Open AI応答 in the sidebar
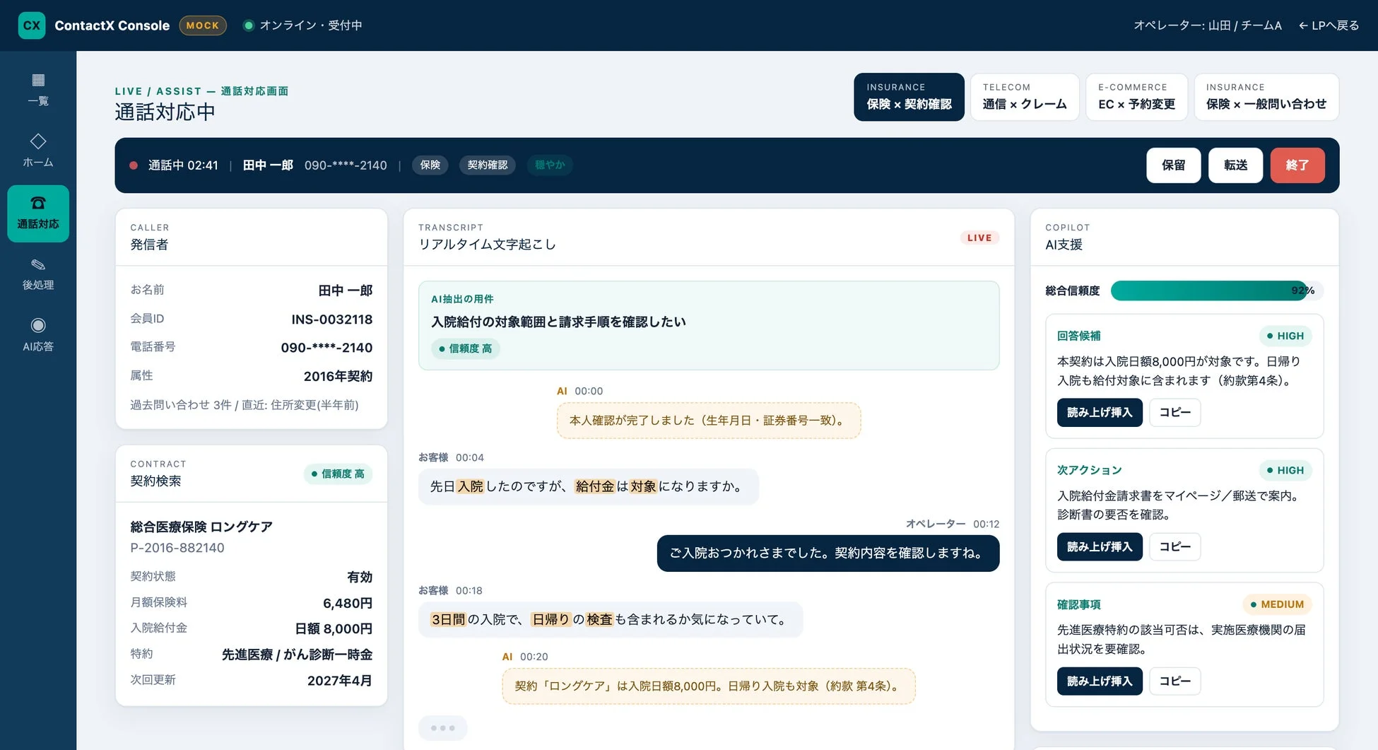1378x750 pixels. pos(38,335)
